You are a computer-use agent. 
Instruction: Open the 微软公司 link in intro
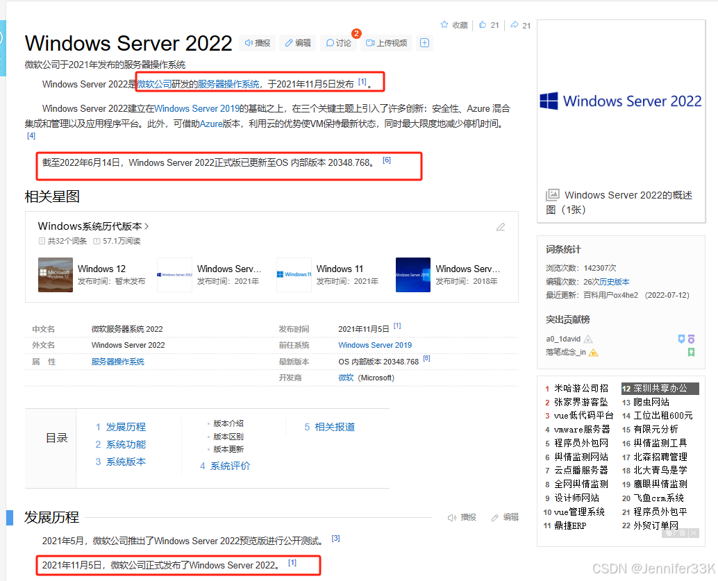coord(154,84)
